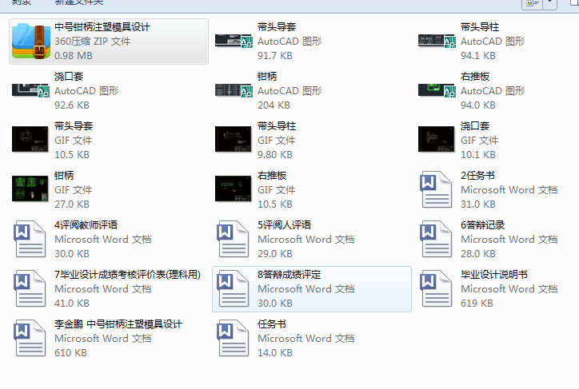
Task: Select the 钳柄 GIF file thumbnail
Action: [30, 189]
